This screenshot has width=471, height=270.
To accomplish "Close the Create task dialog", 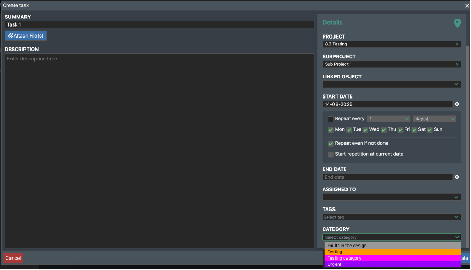I will (467, 5).
